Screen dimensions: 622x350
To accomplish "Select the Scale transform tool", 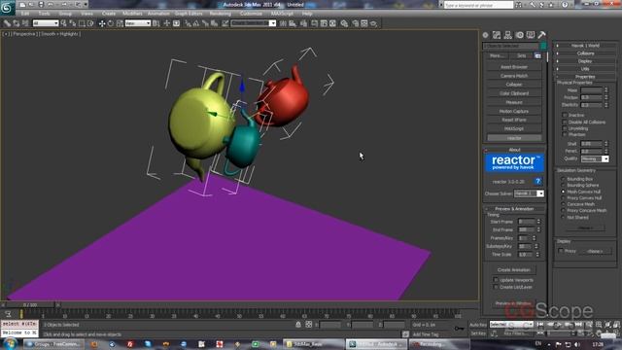I will (120, 23).
